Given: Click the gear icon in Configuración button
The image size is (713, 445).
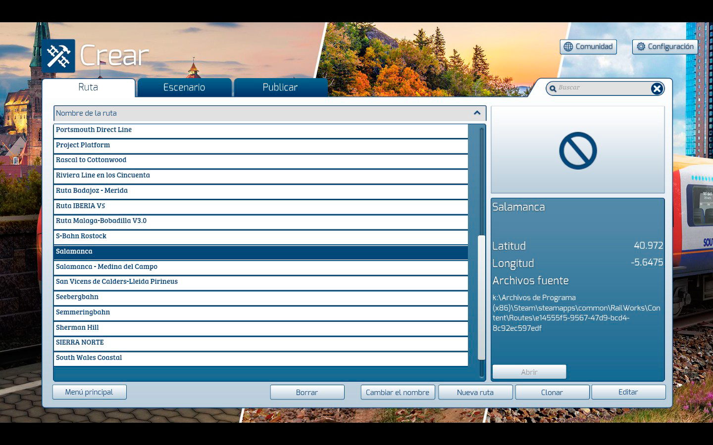Looking at the screenshot, I should point(641,46).
